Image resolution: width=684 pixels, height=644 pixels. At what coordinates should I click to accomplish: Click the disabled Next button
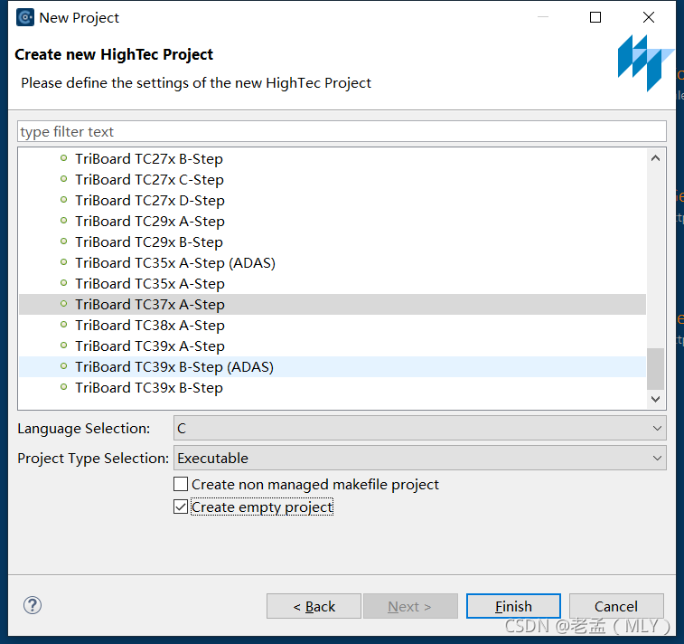point(410,606)
